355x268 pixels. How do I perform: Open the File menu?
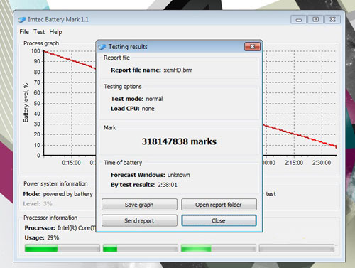coord(24,32)
